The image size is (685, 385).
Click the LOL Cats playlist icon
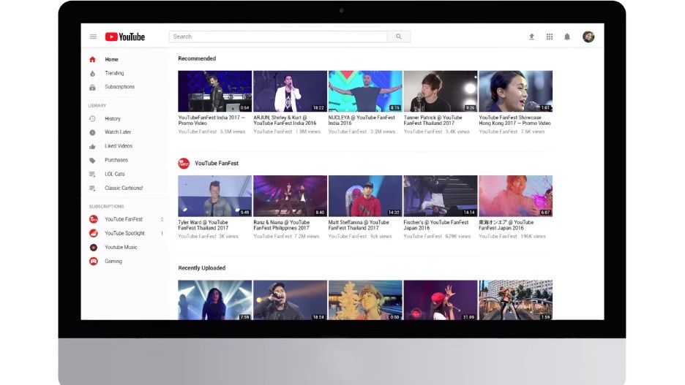[x=92, y=174]
